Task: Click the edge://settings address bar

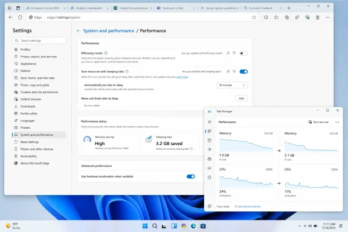Action: (142, 18)
